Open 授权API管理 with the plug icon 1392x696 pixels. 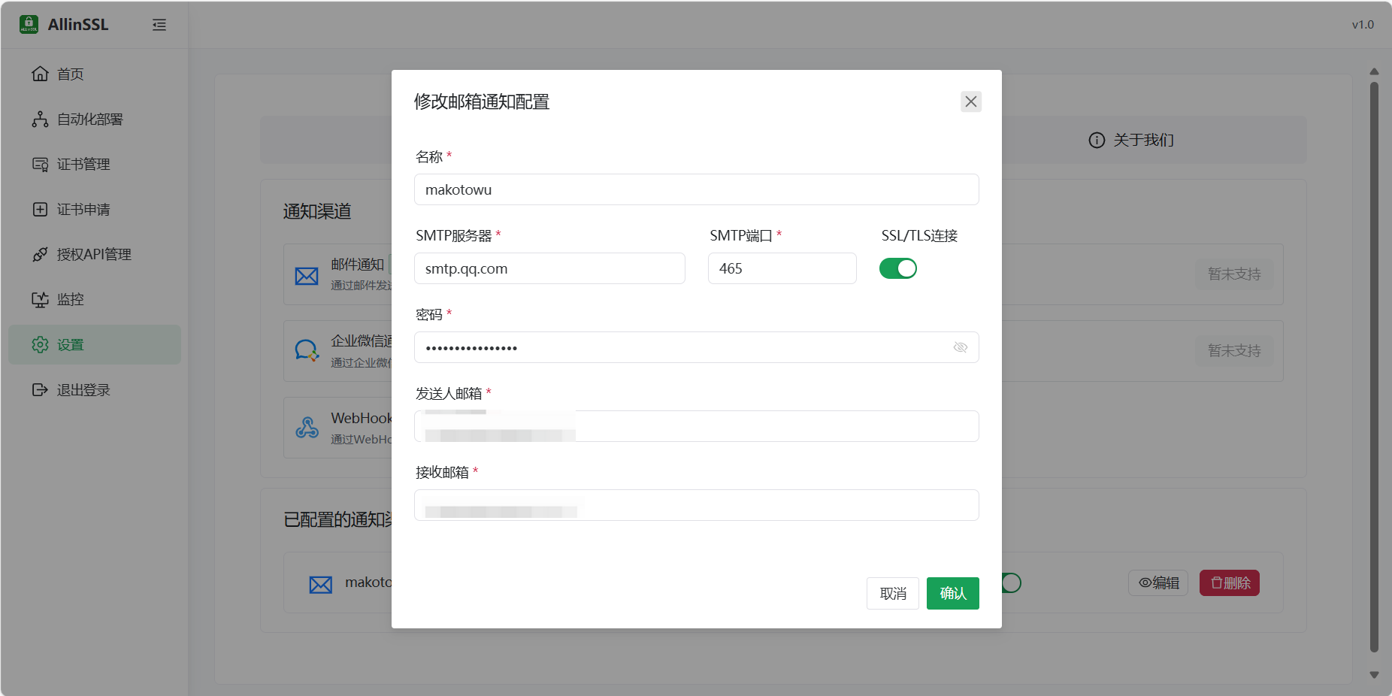coord(41,254)
